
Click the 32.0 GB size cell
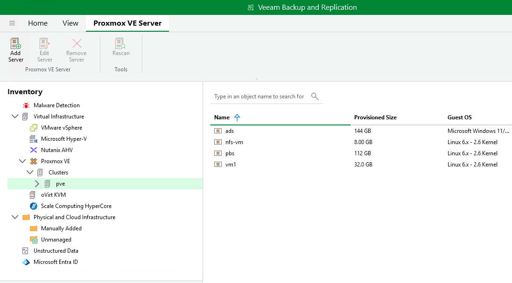pos(364,165)
